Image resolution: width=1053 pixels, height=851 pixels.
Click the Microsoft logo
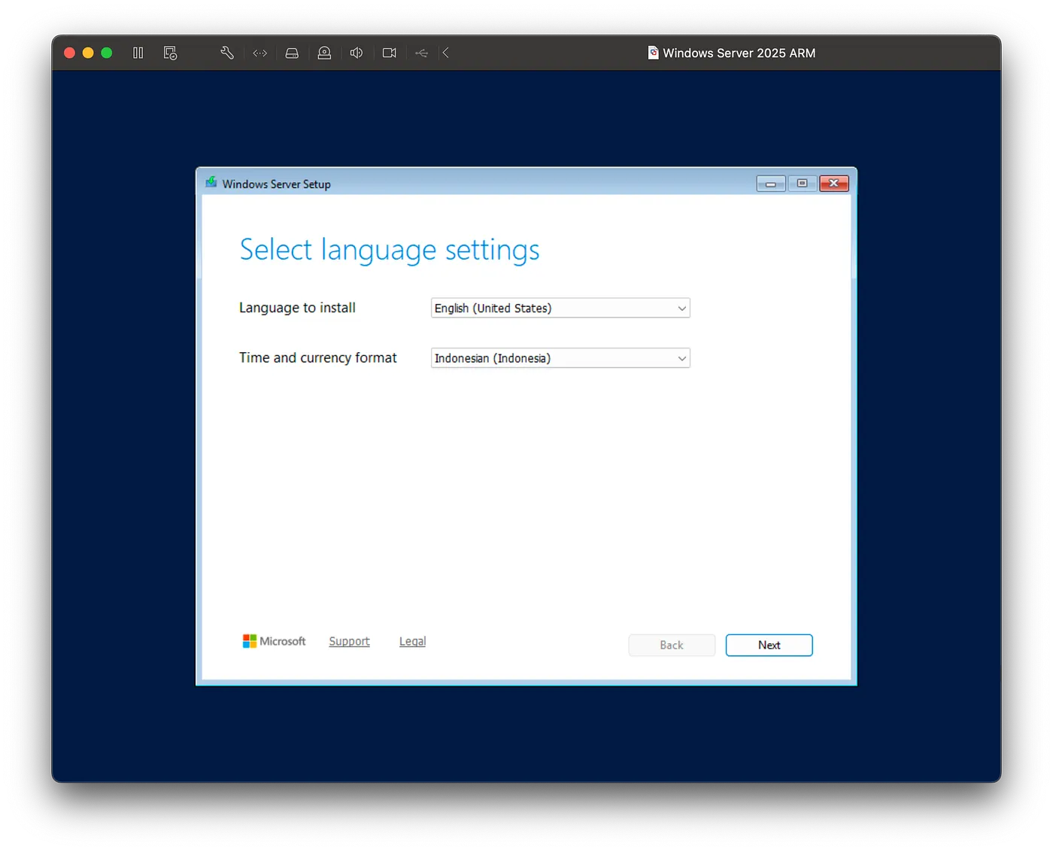[274, 641]
